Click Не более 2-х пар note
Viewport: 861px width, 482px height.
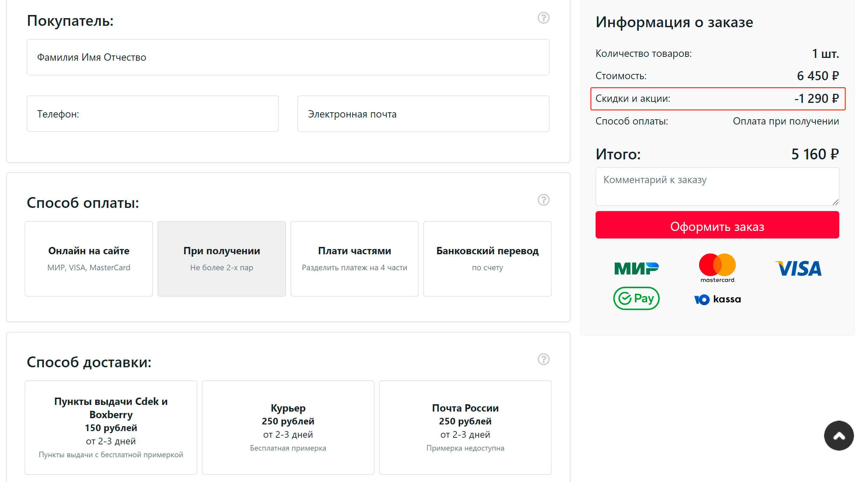pos(222,268)
